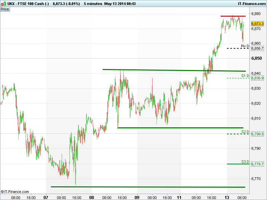
Task: Select the 6,770 level on price axis
Action: click(257, 179)
